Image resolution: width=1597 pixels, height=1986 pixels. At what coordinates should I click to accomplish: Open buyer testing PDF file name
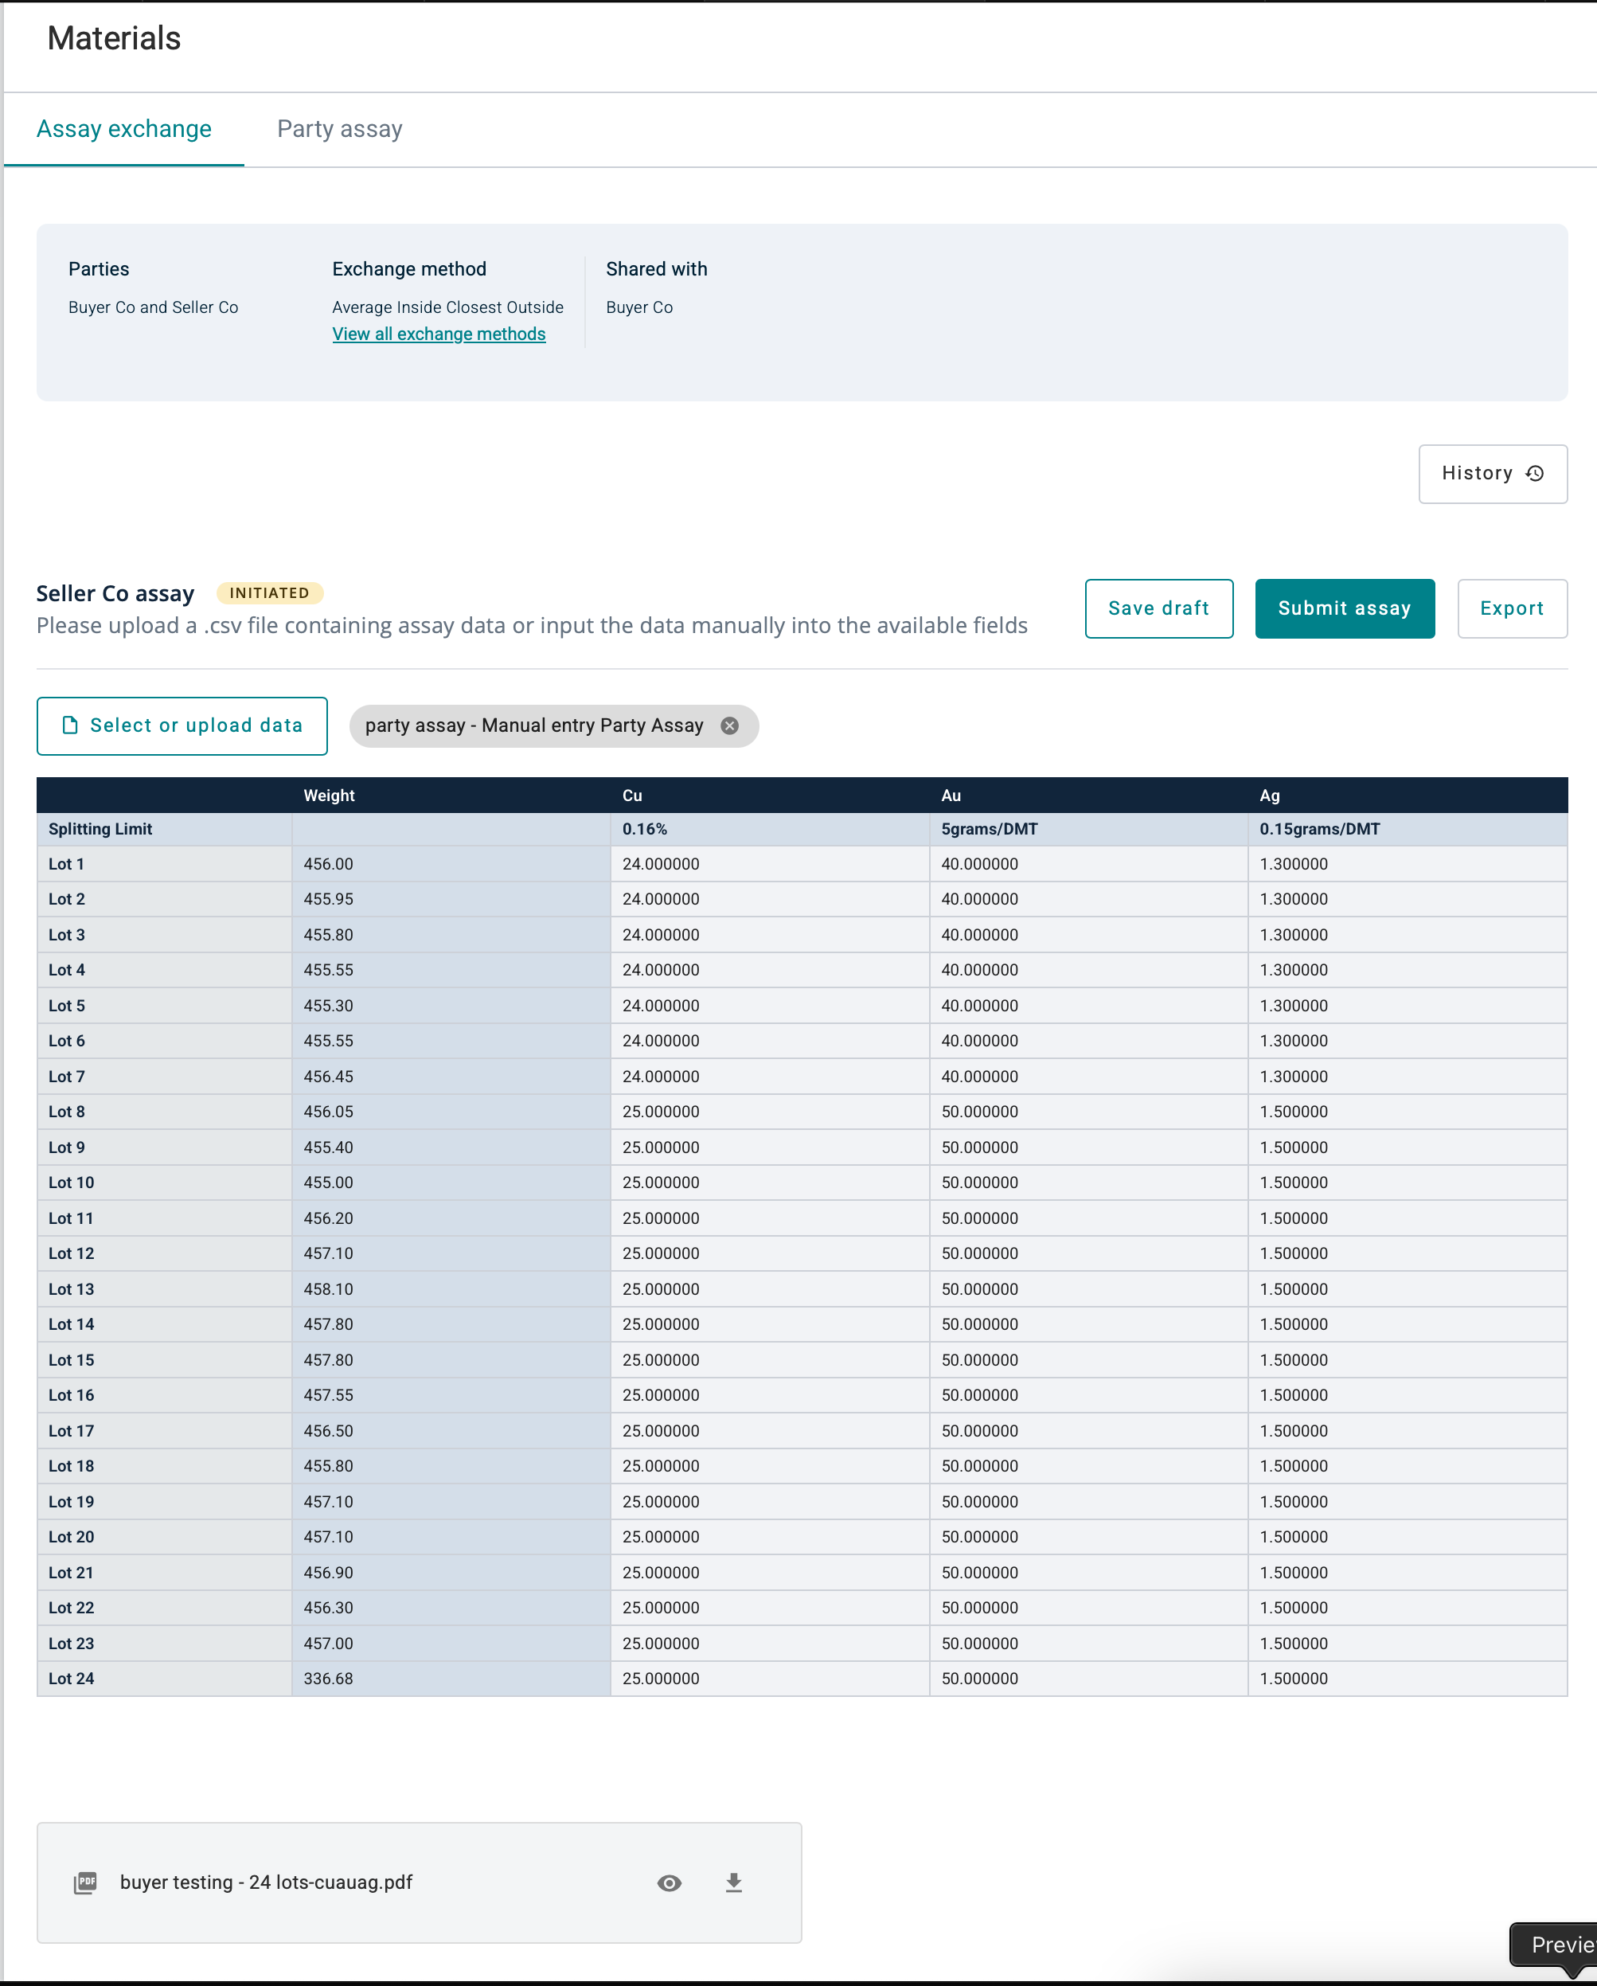click(x=266, y=1882)
